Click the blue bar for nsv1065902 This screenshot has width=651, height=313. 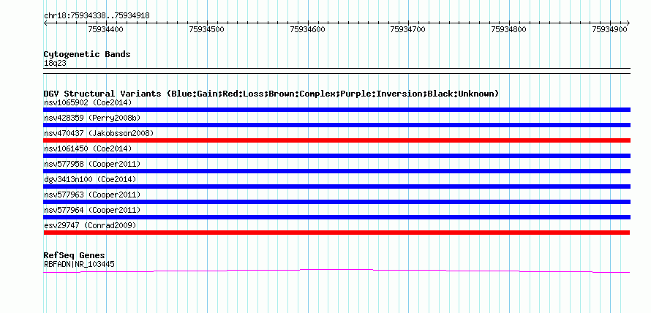coord(336,110)
